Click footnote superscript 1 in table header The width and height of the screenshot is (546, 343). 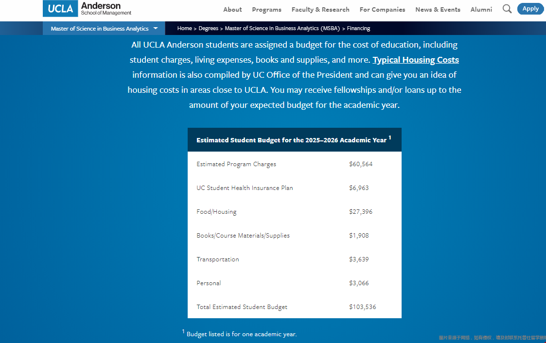coord(390,138)
